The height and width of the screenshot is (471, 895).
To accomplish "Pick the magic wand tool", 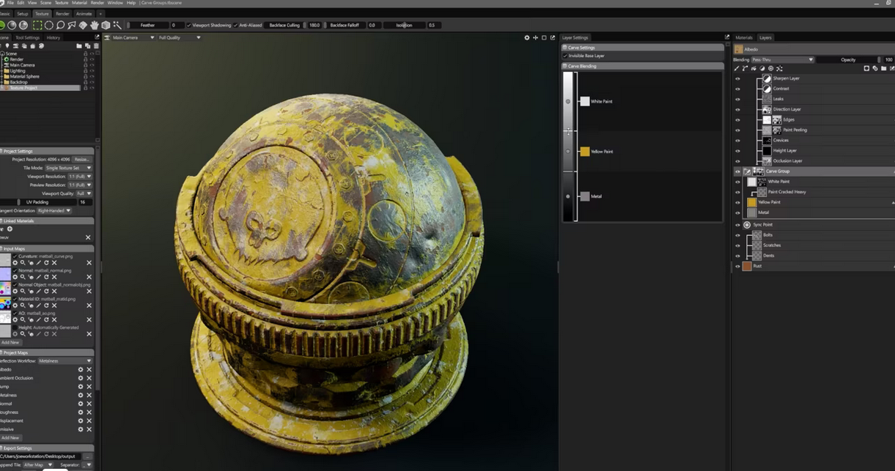I will (117, 25).
